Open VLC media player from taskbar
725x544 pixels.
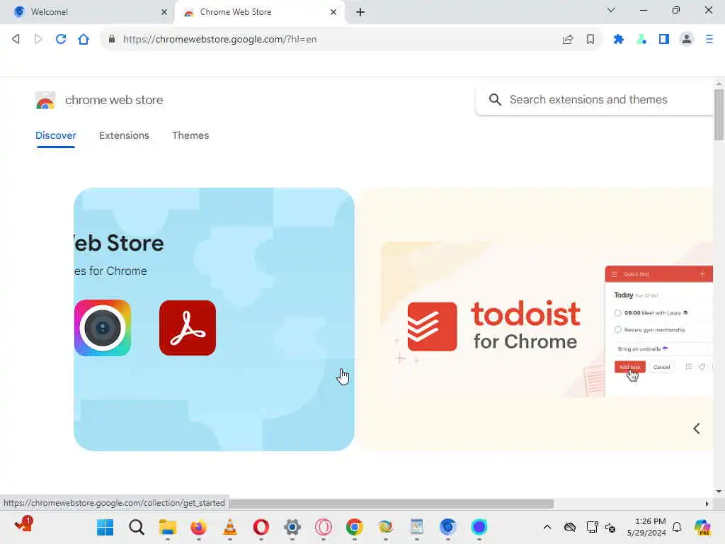(230, 527)
